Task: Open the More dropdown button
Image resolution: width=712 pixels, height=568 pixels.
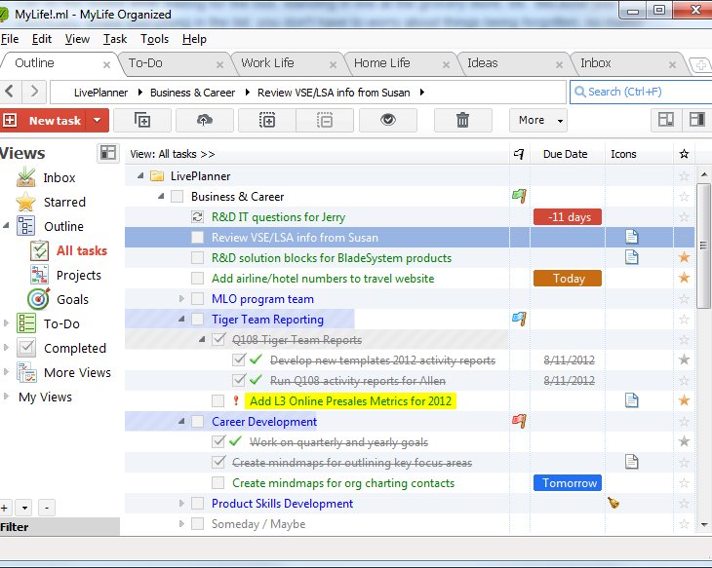Action: coord(538,120)
